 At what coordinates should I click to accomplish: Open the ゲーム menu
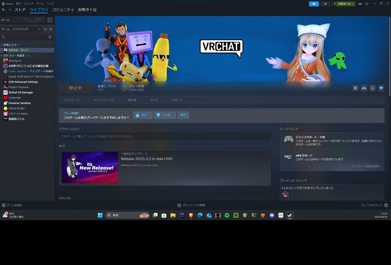(x=40, y=4)
